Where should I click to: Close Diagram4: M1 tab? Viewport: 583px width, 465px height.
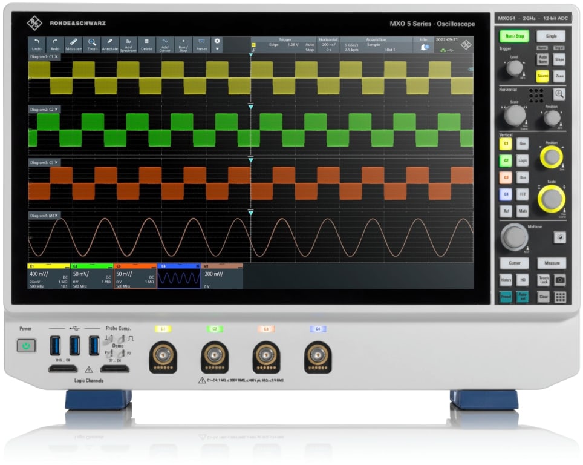(56, 215)
